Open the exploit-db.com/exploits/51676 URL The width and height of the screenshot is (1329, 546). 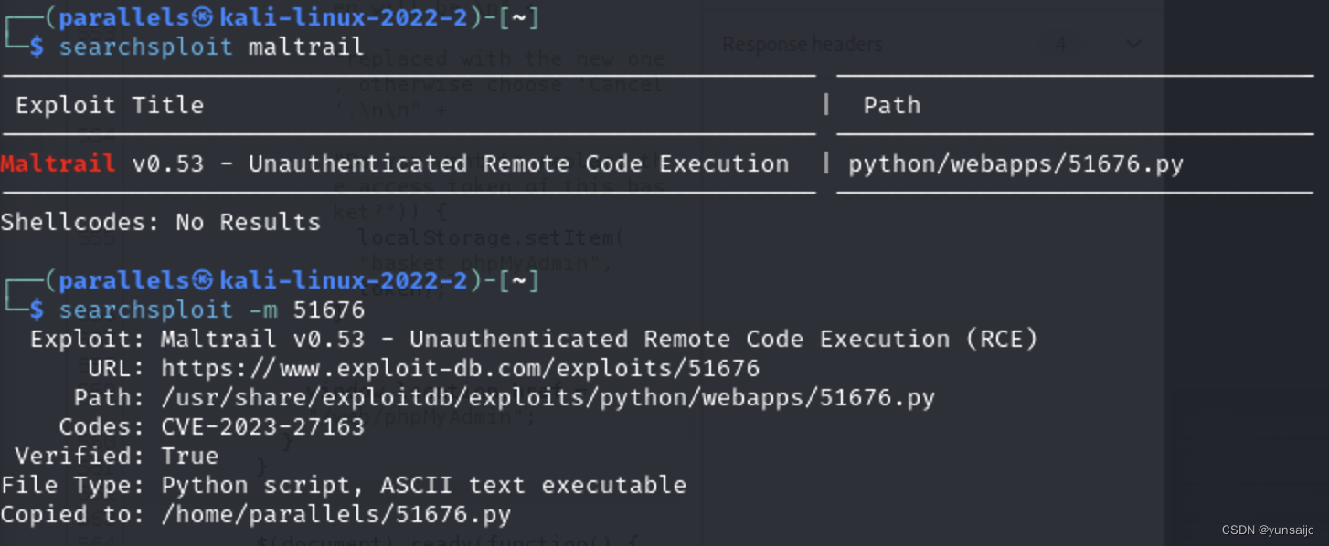[461, 368]
